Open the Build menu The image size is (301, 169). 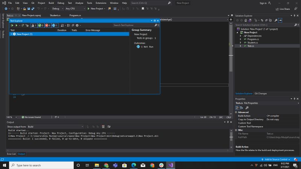[x=51, y=3]
